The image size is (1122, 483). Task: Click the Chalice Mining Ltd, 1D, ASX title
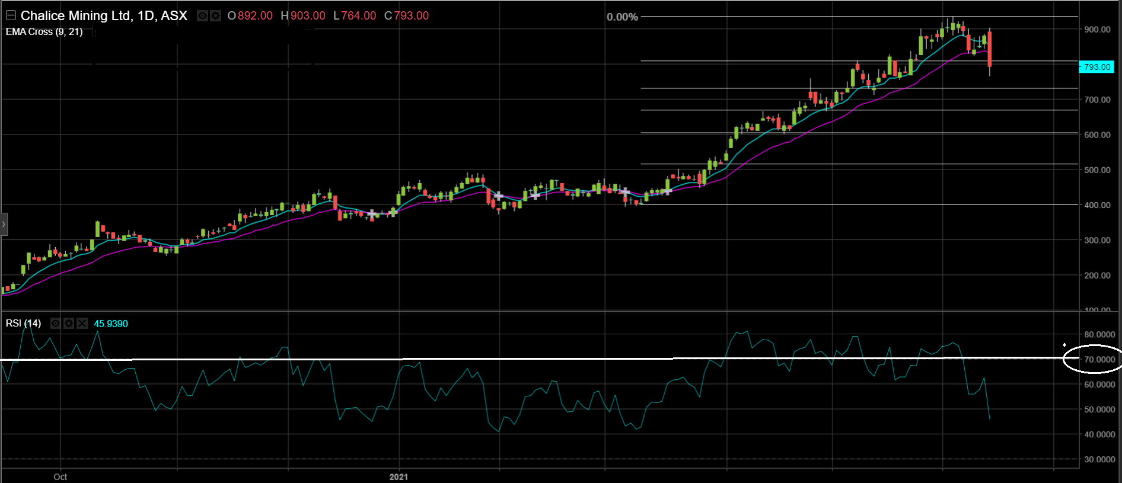104,15
